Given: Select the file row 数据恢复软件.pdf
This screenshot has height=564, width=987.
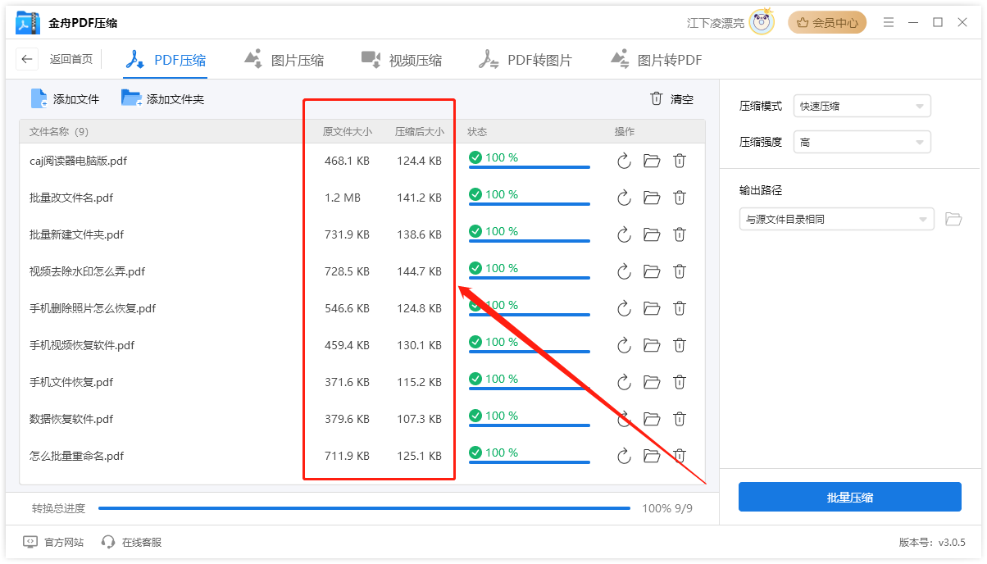Looking at the screenshot, I should coord(362,420).
